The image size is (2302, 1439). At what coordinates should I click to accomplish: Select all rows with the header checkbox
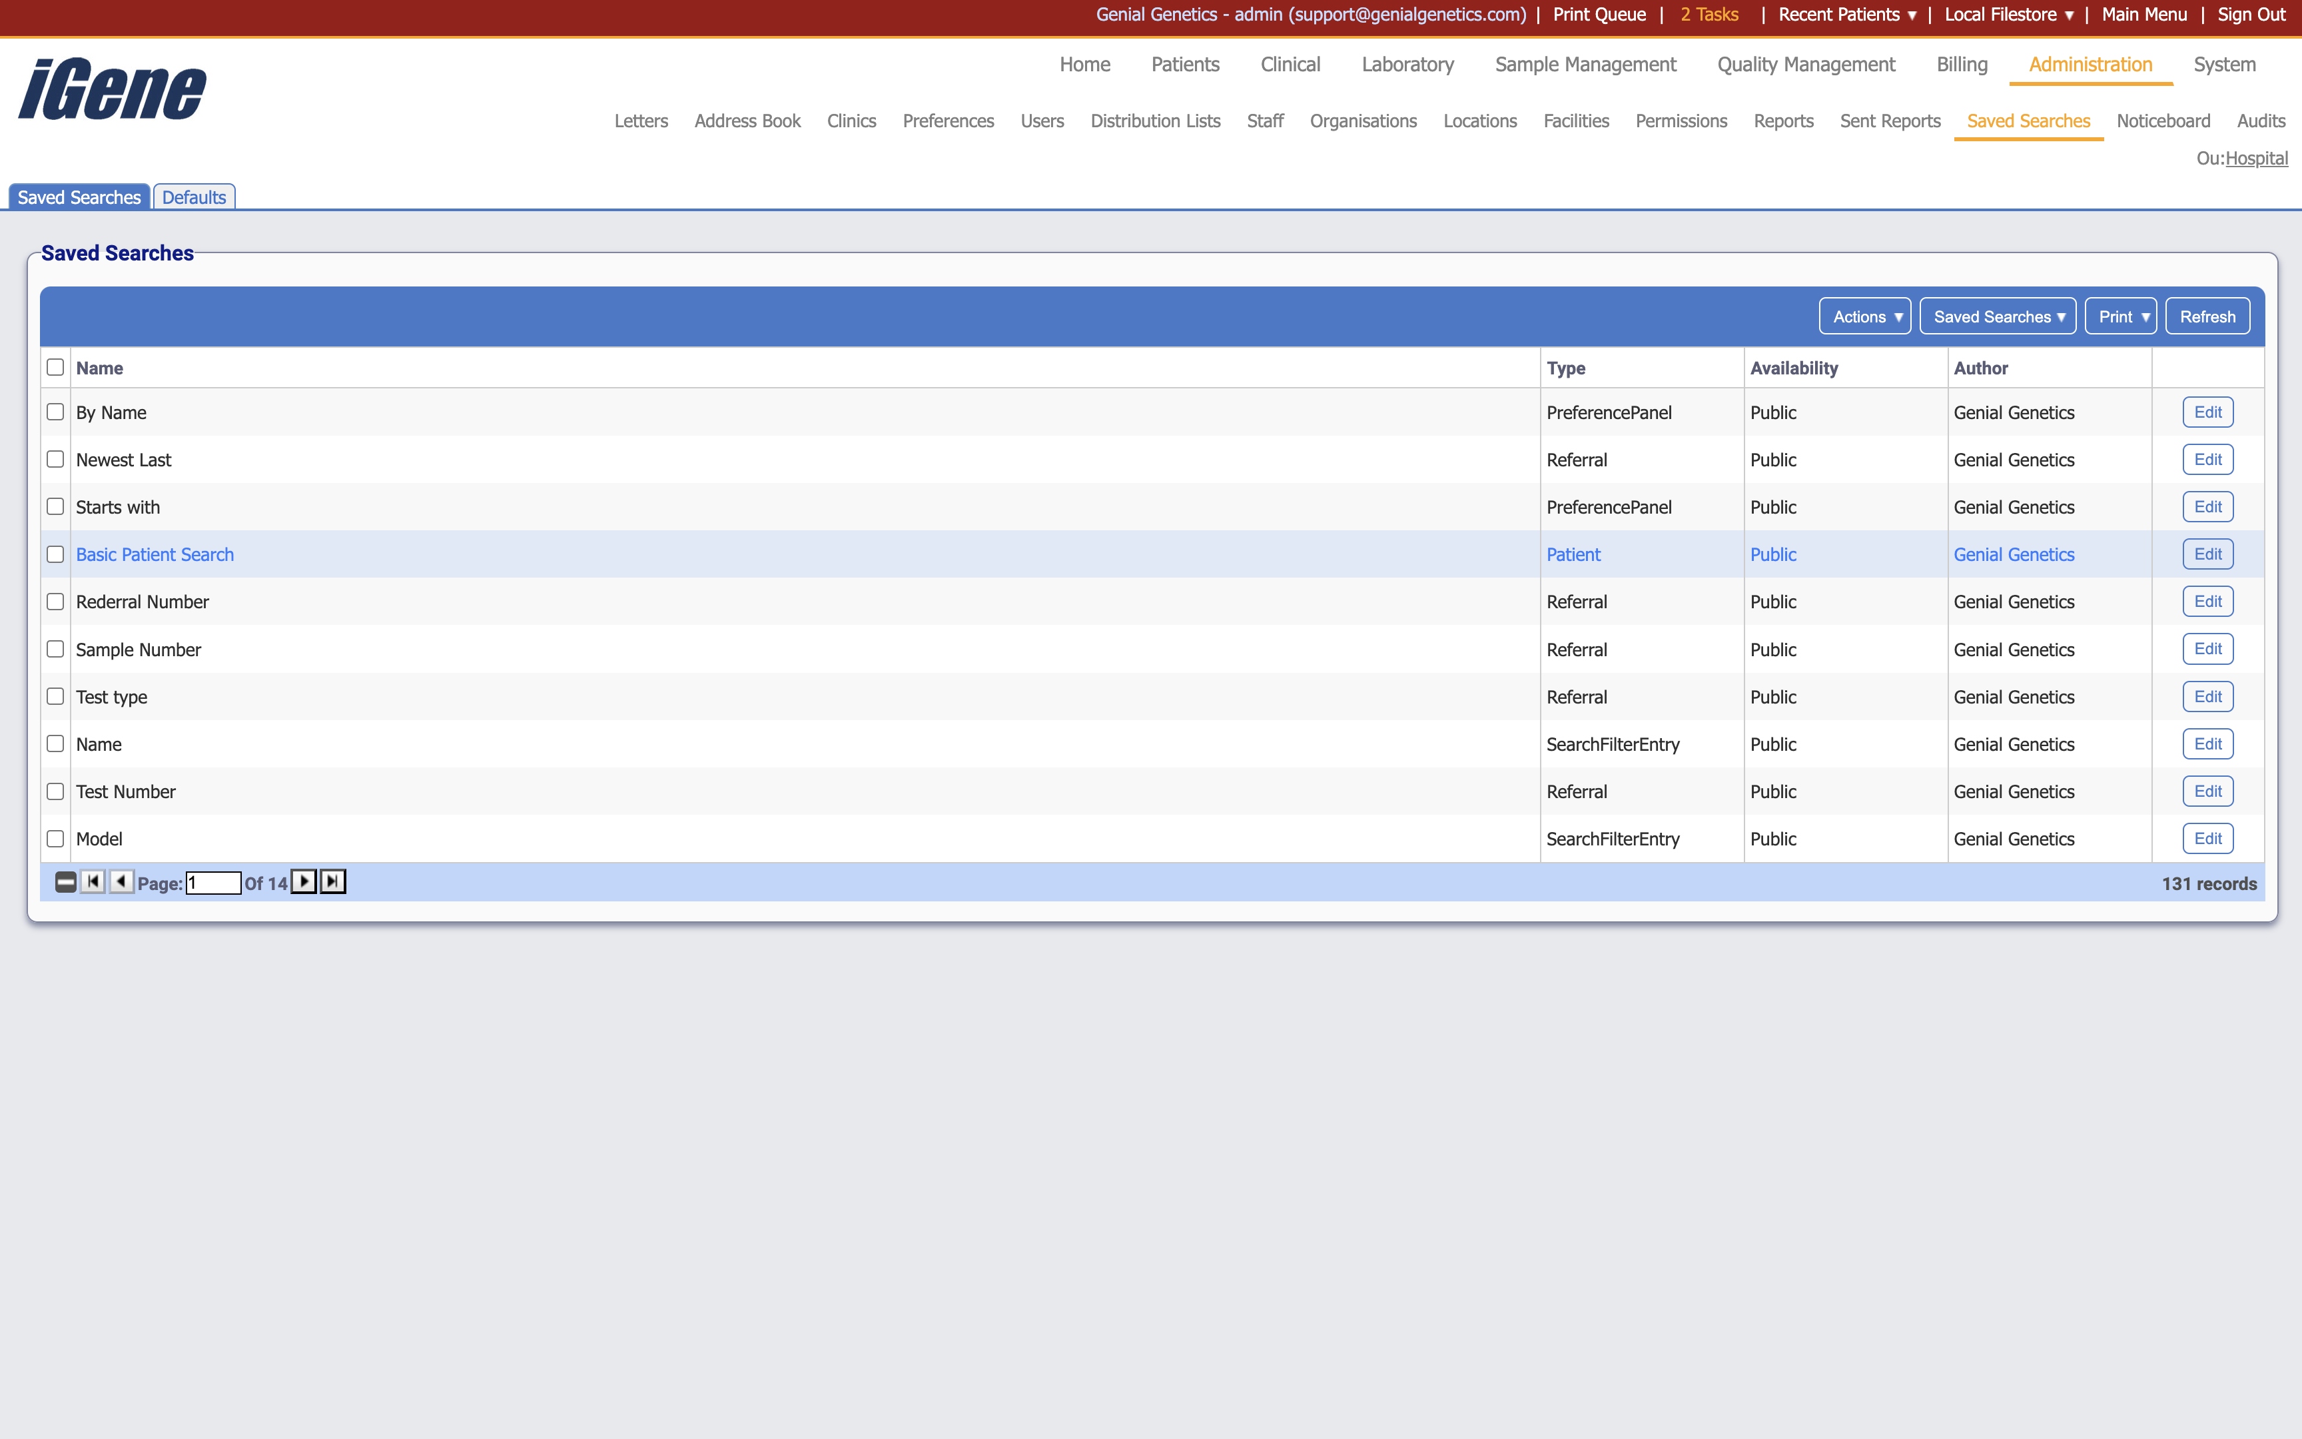coord(55,366)
